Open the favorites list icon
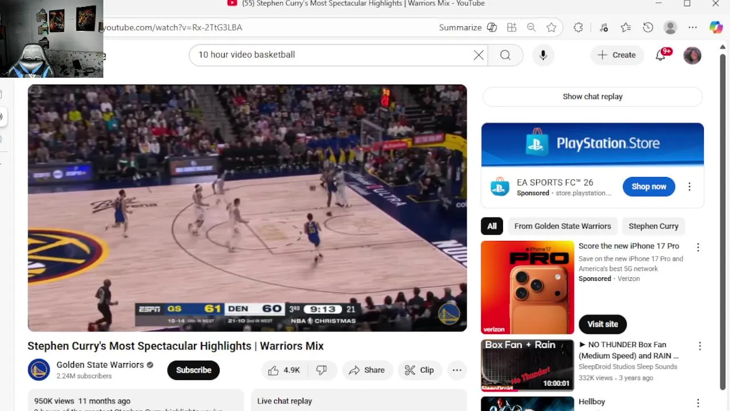Viewport: 730px width, 411px height. coord(626,27)
